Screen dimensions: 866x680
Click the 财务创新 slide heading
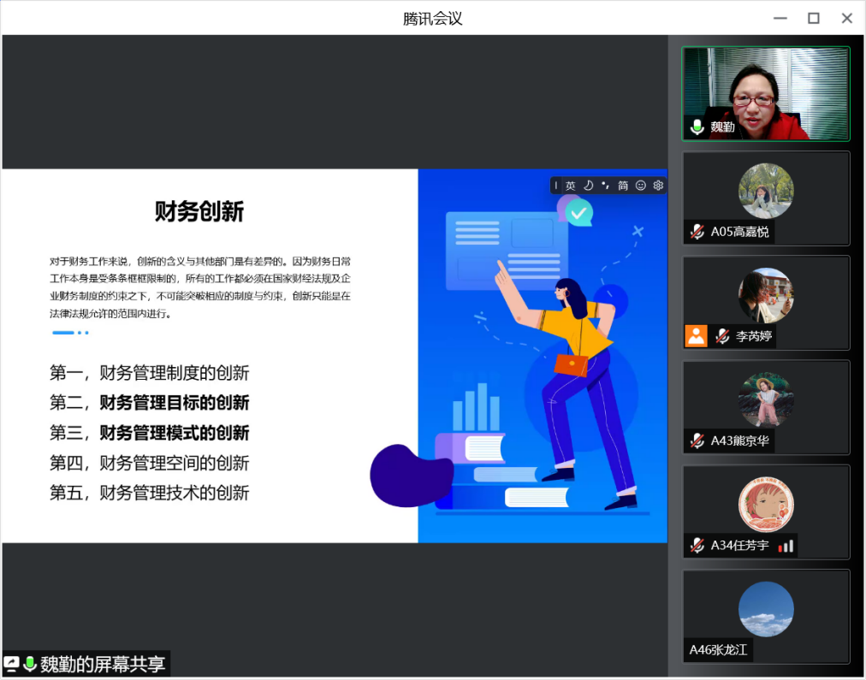click(x=199, y=211)
